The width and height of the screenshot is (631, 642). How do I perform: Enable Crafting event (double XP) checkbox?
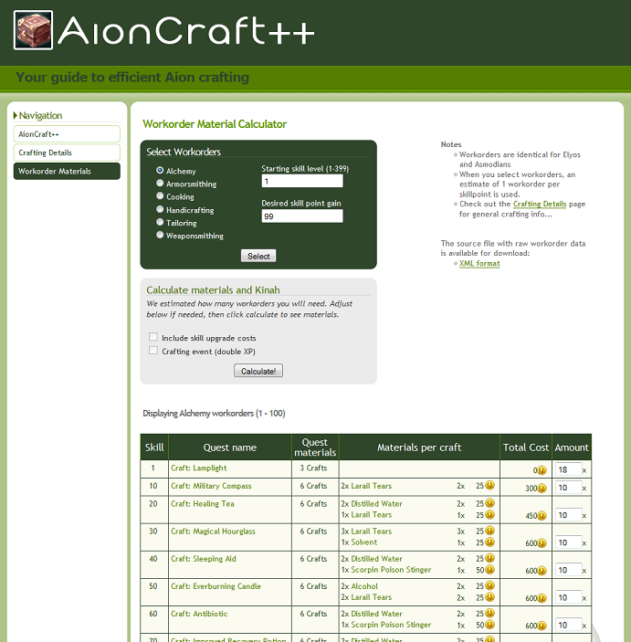(153, 350)
